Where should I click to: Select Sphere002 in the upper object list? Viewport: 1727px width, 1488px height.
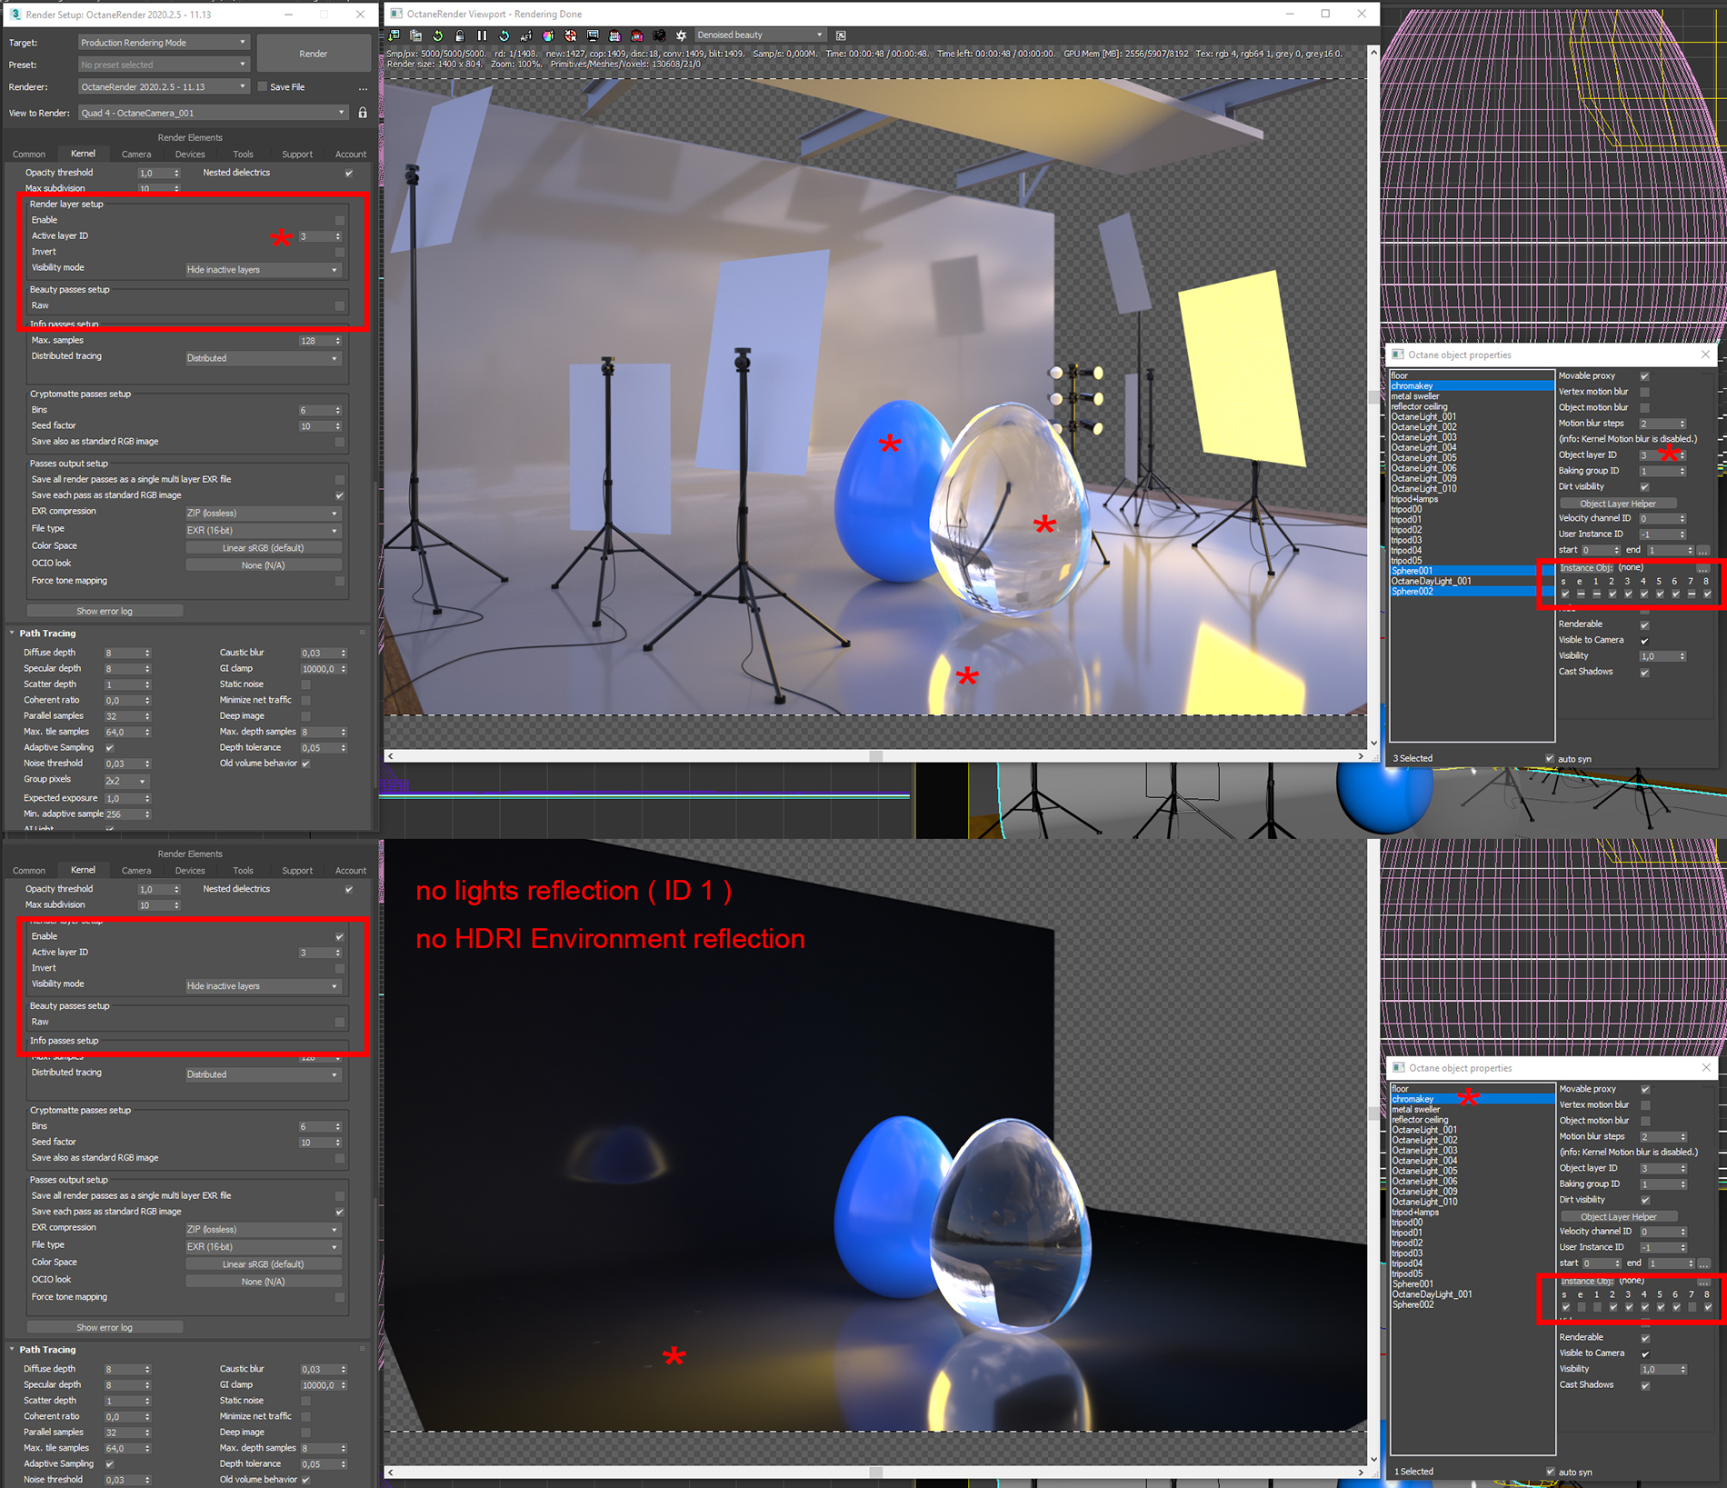(1472, 592)
